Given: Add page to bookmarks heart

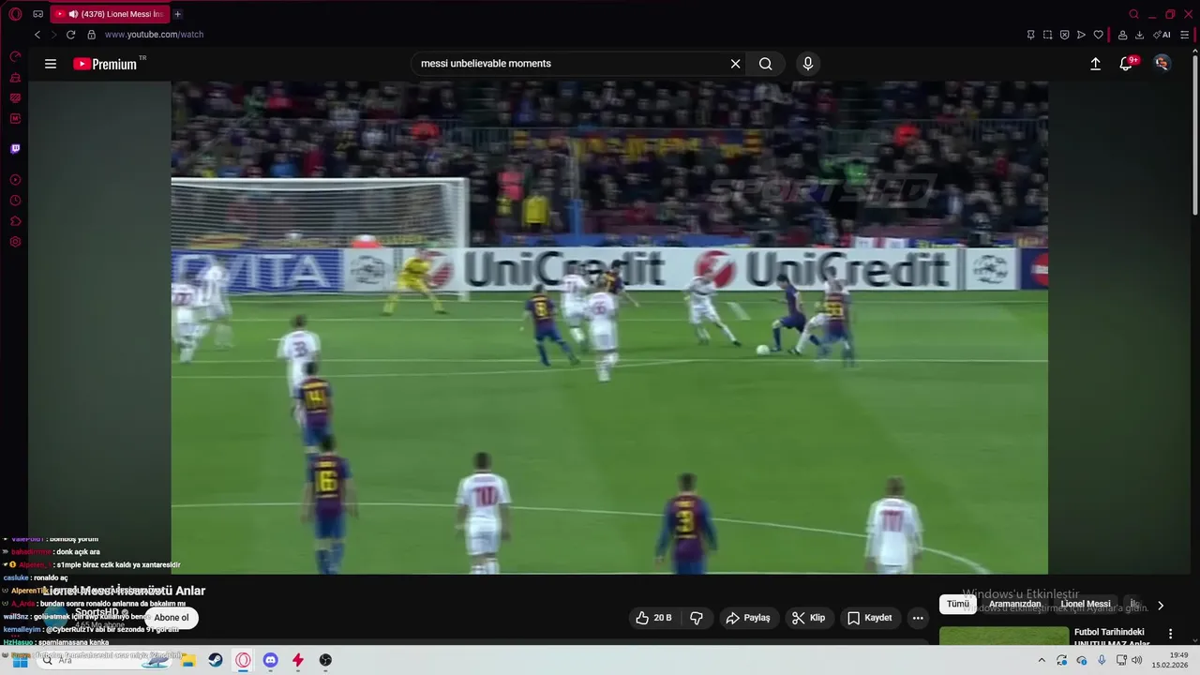Looking at the screenshot, I should tap(1098, 35).
